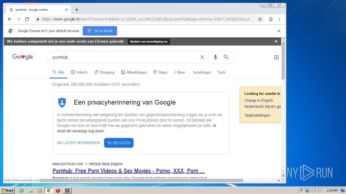Switch to the Video's tab
This screenshot has height=194, width=346.
[x=79, y=72]
